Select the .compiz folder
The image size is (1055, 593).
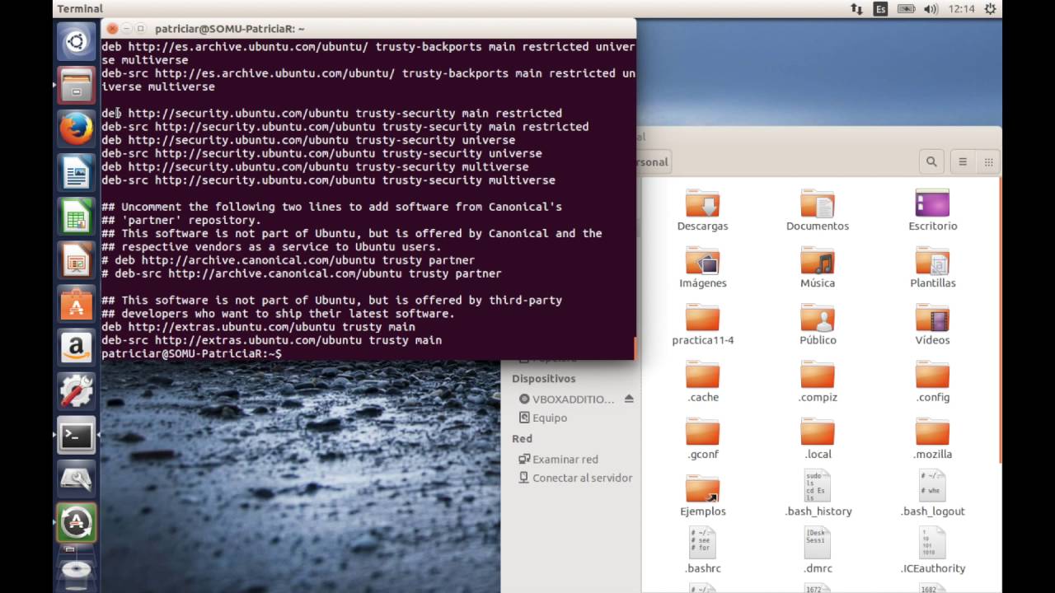point(818,382)
